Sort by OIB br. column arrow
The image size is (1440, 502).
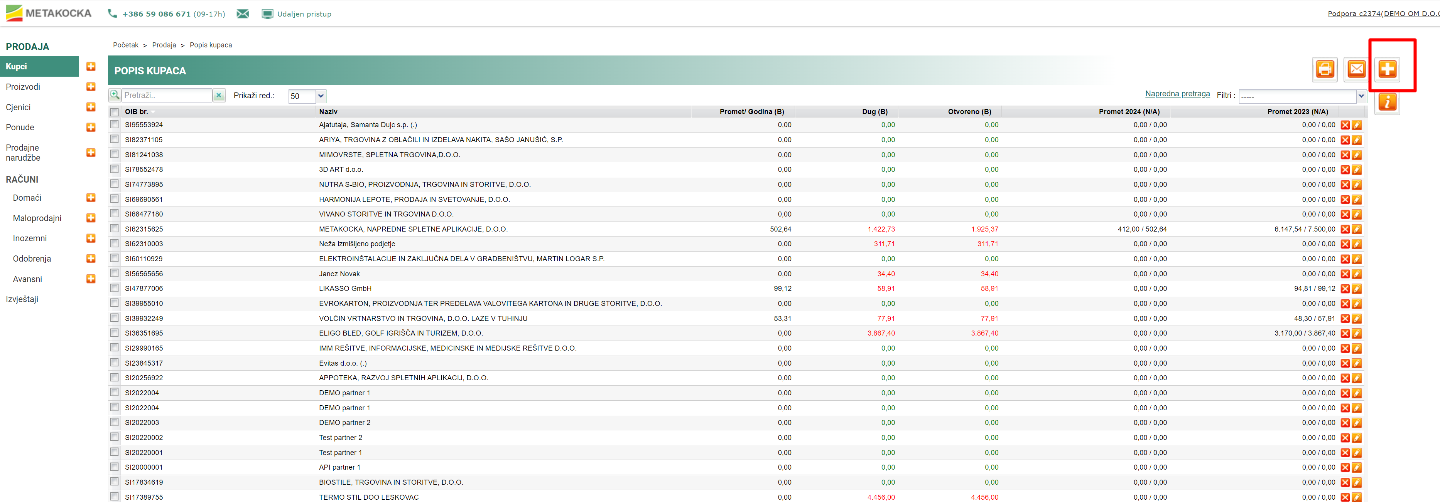(x=153, y=112)
